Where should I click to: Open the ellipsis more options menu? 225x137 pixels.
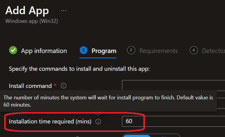tap(63, 10)
